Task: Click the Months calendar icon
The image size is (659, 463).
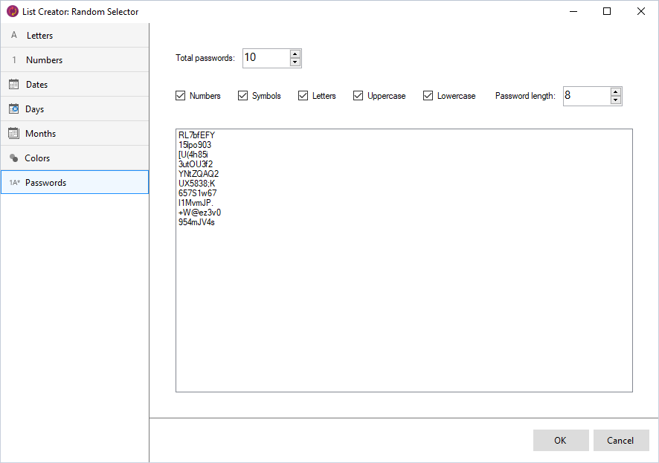Action: tap(14, 134)
